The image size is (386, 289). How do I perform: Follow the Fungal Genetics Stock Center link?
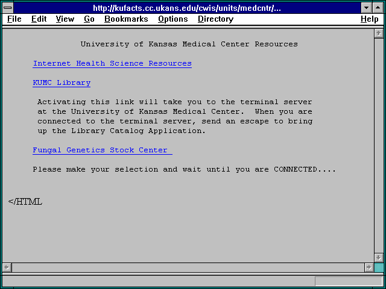[x=103, y=150]
